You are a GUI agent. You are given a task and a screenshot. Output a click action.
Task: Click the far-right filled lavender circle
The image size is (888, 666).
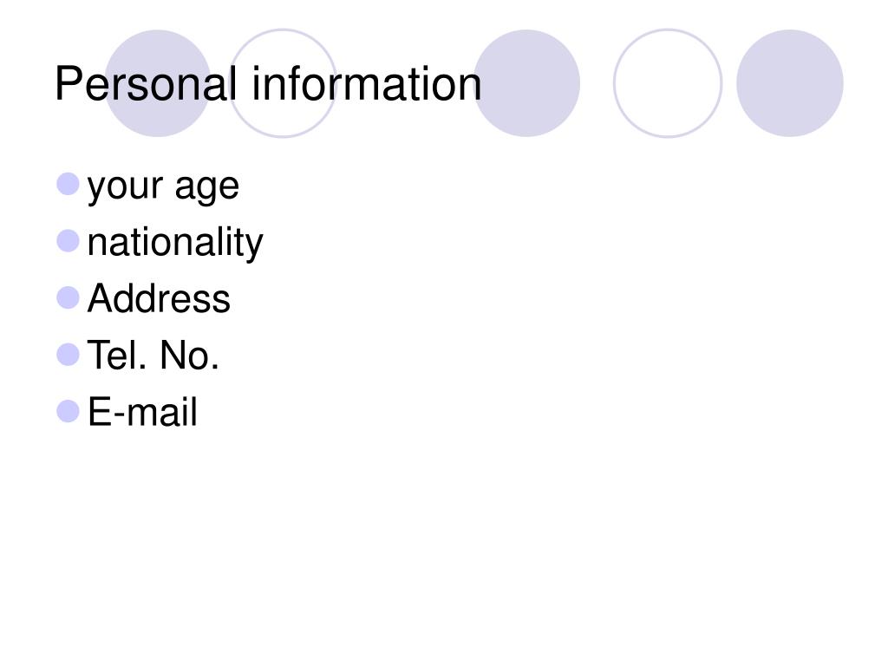[790, 83]
